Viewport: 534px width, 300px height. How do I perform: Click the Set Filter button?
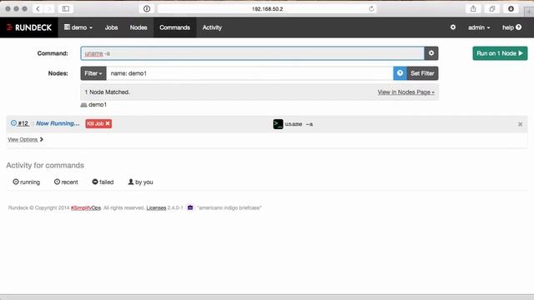tap(422, 73)
